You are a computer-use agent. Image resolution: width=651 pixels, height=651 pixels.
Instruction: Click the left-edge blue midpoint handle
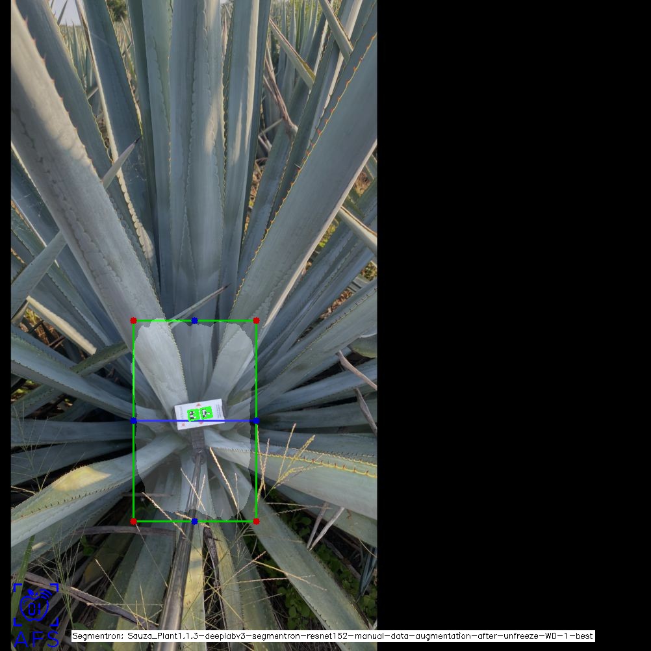point(133,420)
